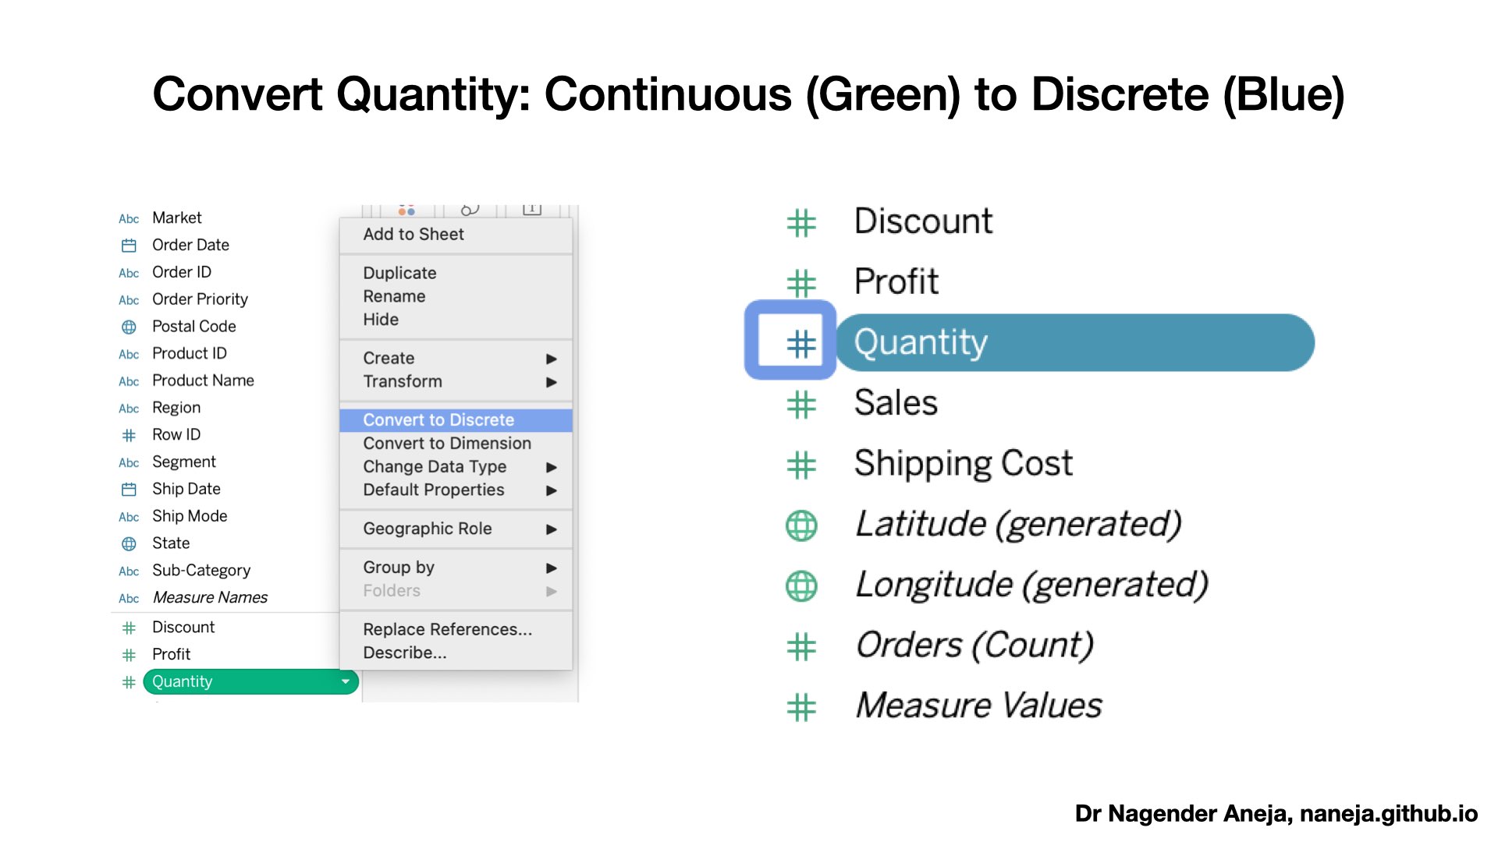Viewport: 1498px width, 842px height.
Task: Click the Longitude (generated) field
Action: coord(1031,585)
